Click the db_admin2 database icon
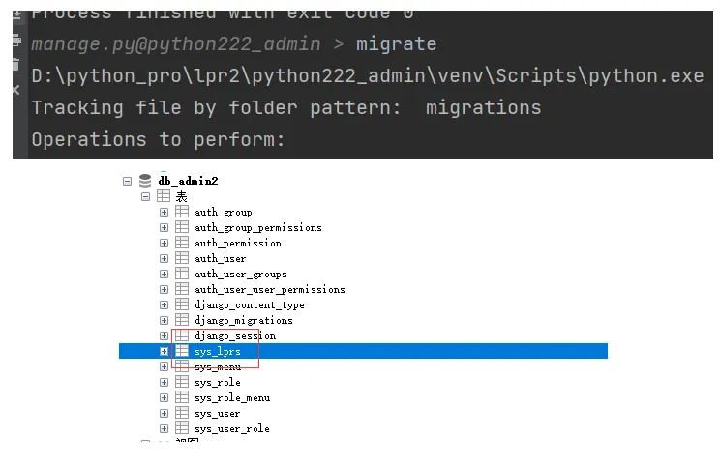 (x=145, y=181)
